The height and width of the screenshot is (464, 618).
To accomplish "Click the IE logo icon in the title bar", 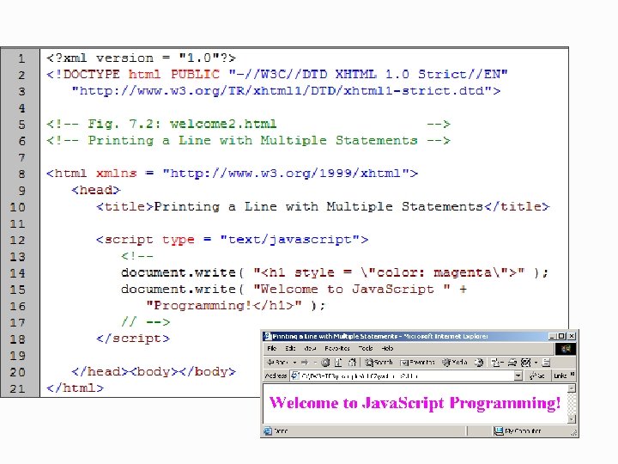I will click(x=268, y=336).
